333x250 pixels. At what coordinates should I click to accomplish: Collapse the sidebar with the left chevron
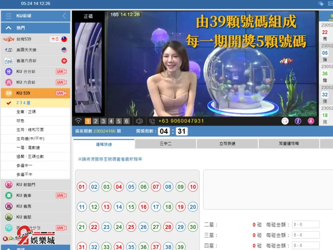(x=64, y=16)
